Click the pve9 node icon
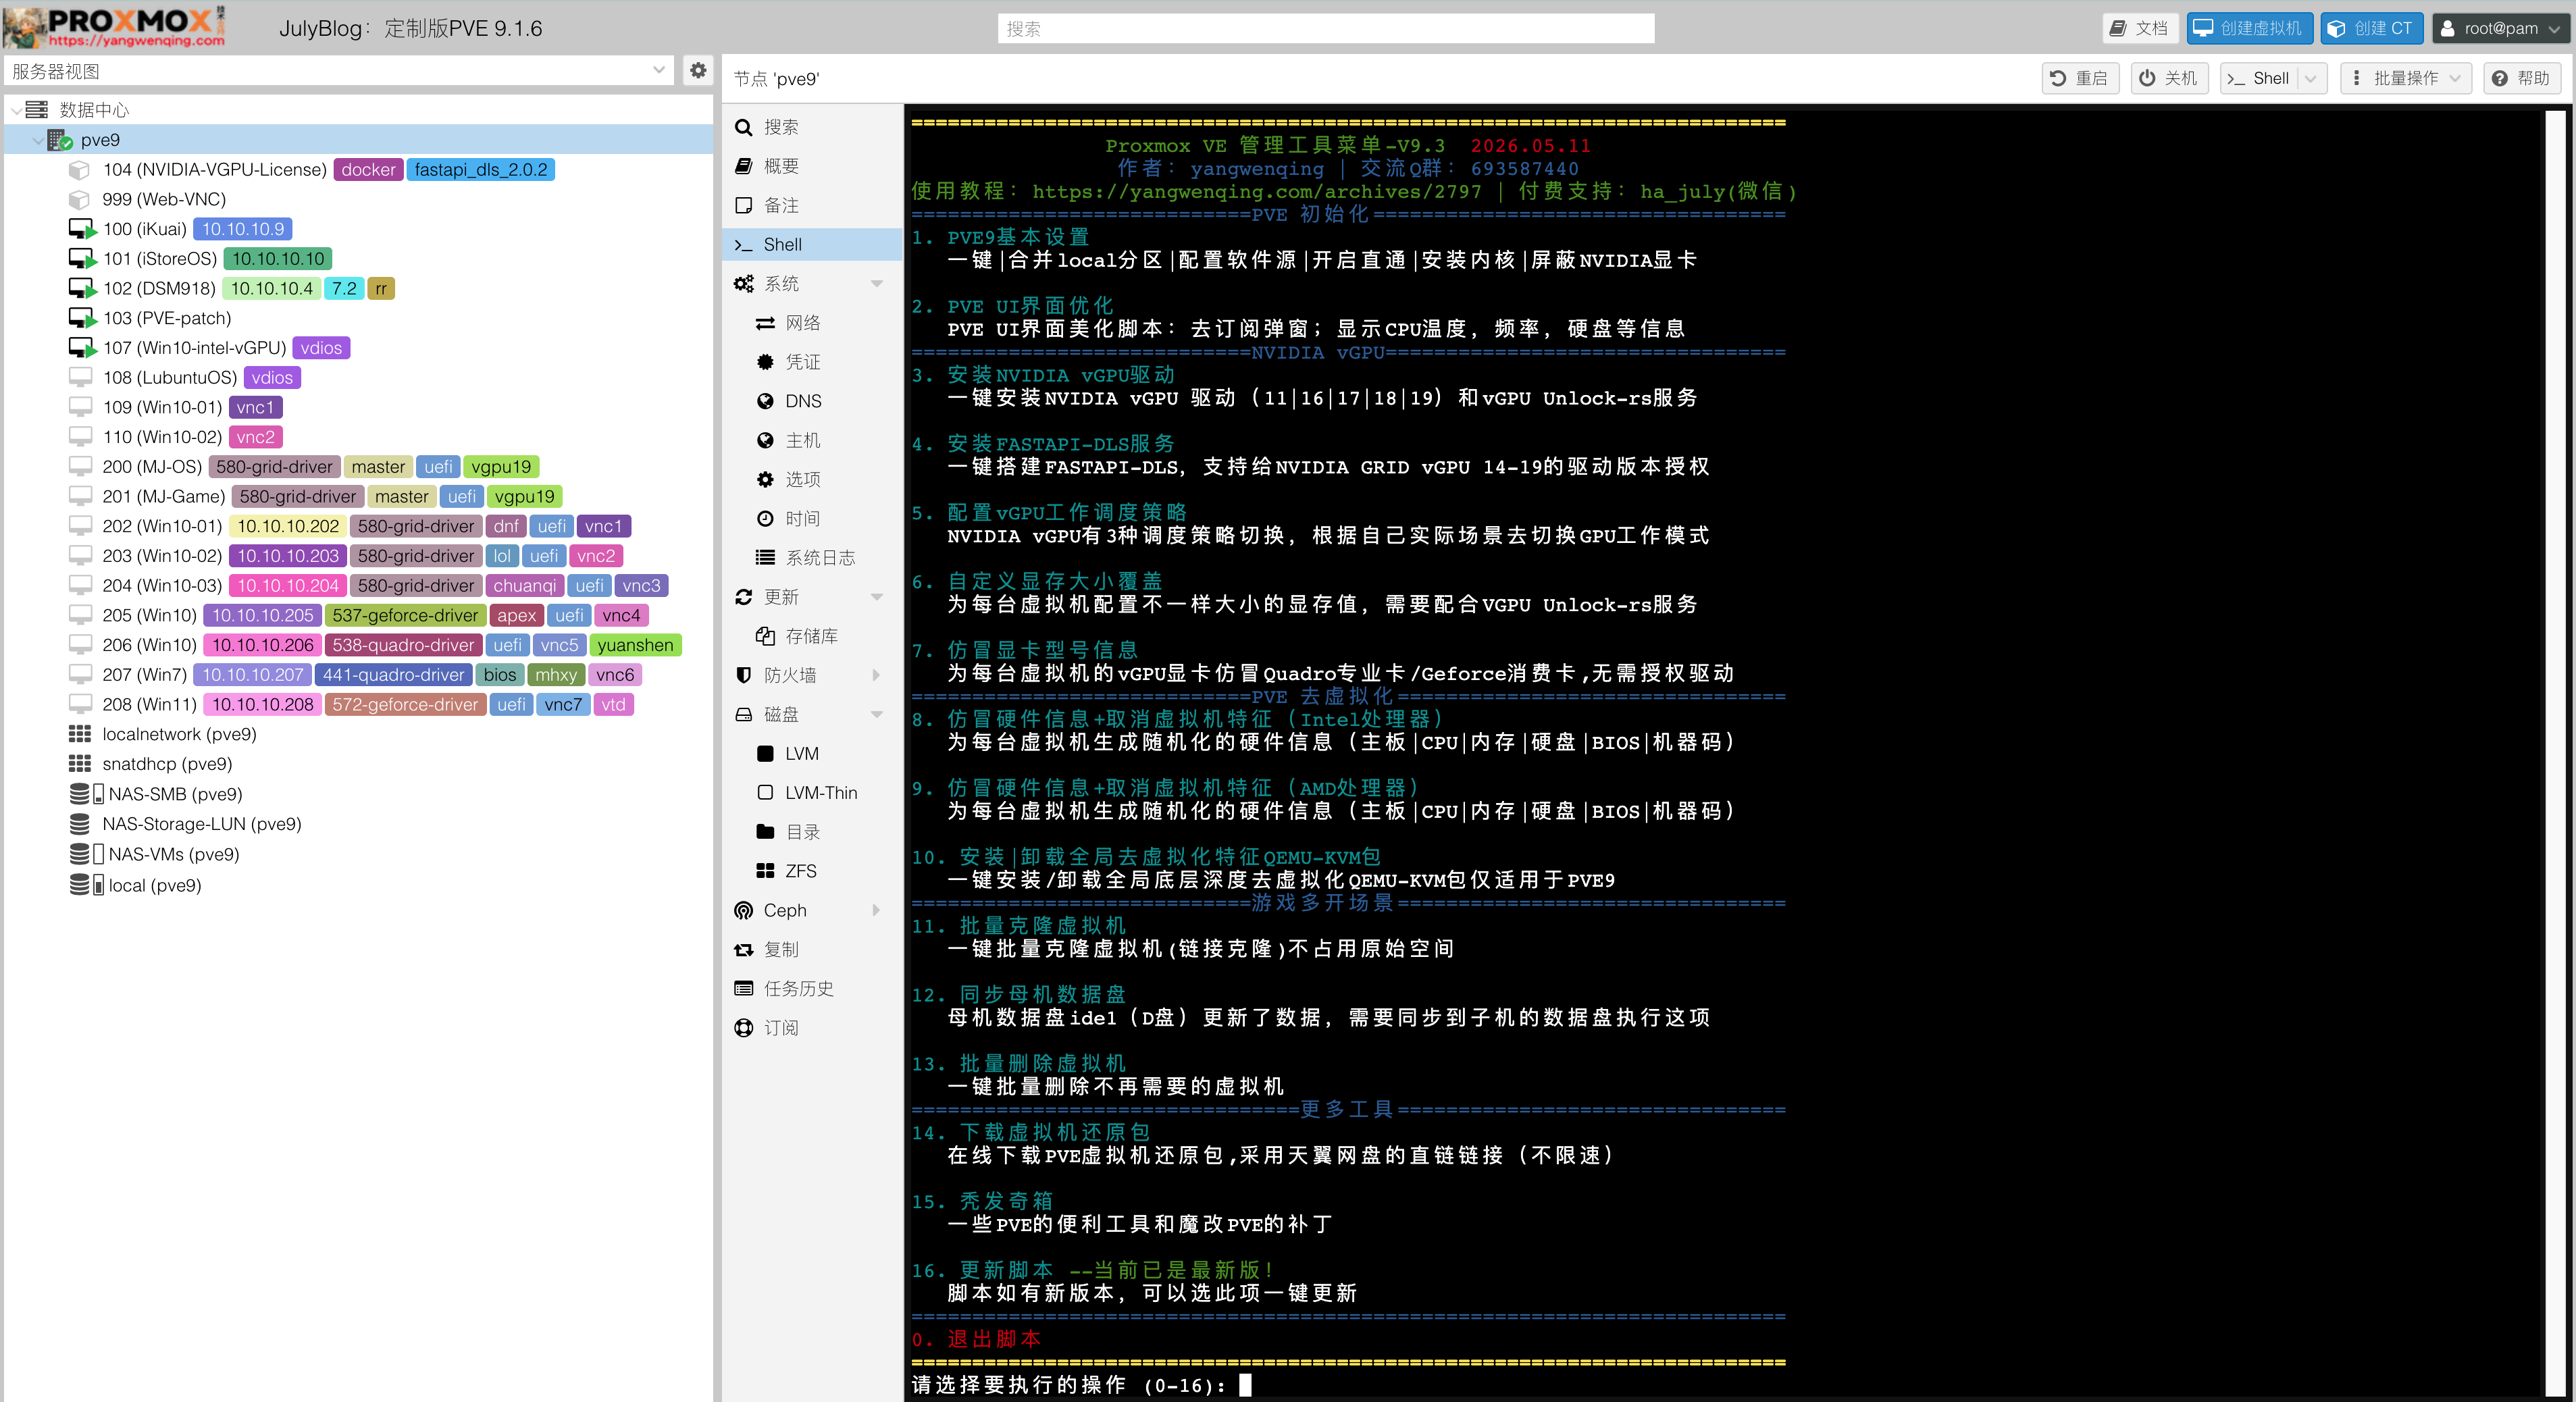This screenshot has width=2576, height=1402. 60,140
